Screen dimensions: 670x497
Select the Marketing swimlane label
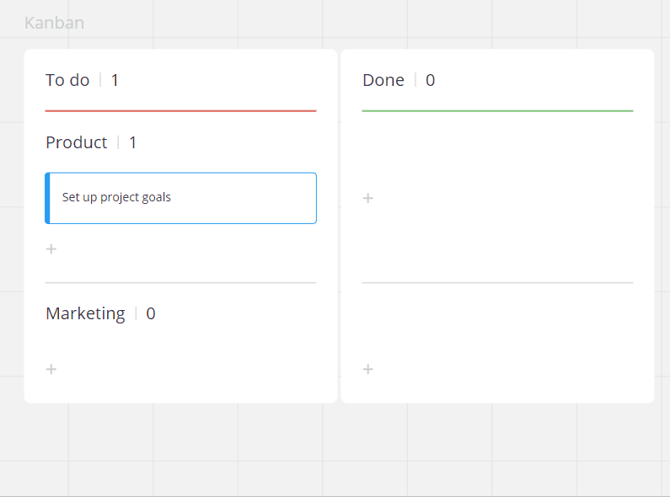pyautogui.click(x=85, y=313)
